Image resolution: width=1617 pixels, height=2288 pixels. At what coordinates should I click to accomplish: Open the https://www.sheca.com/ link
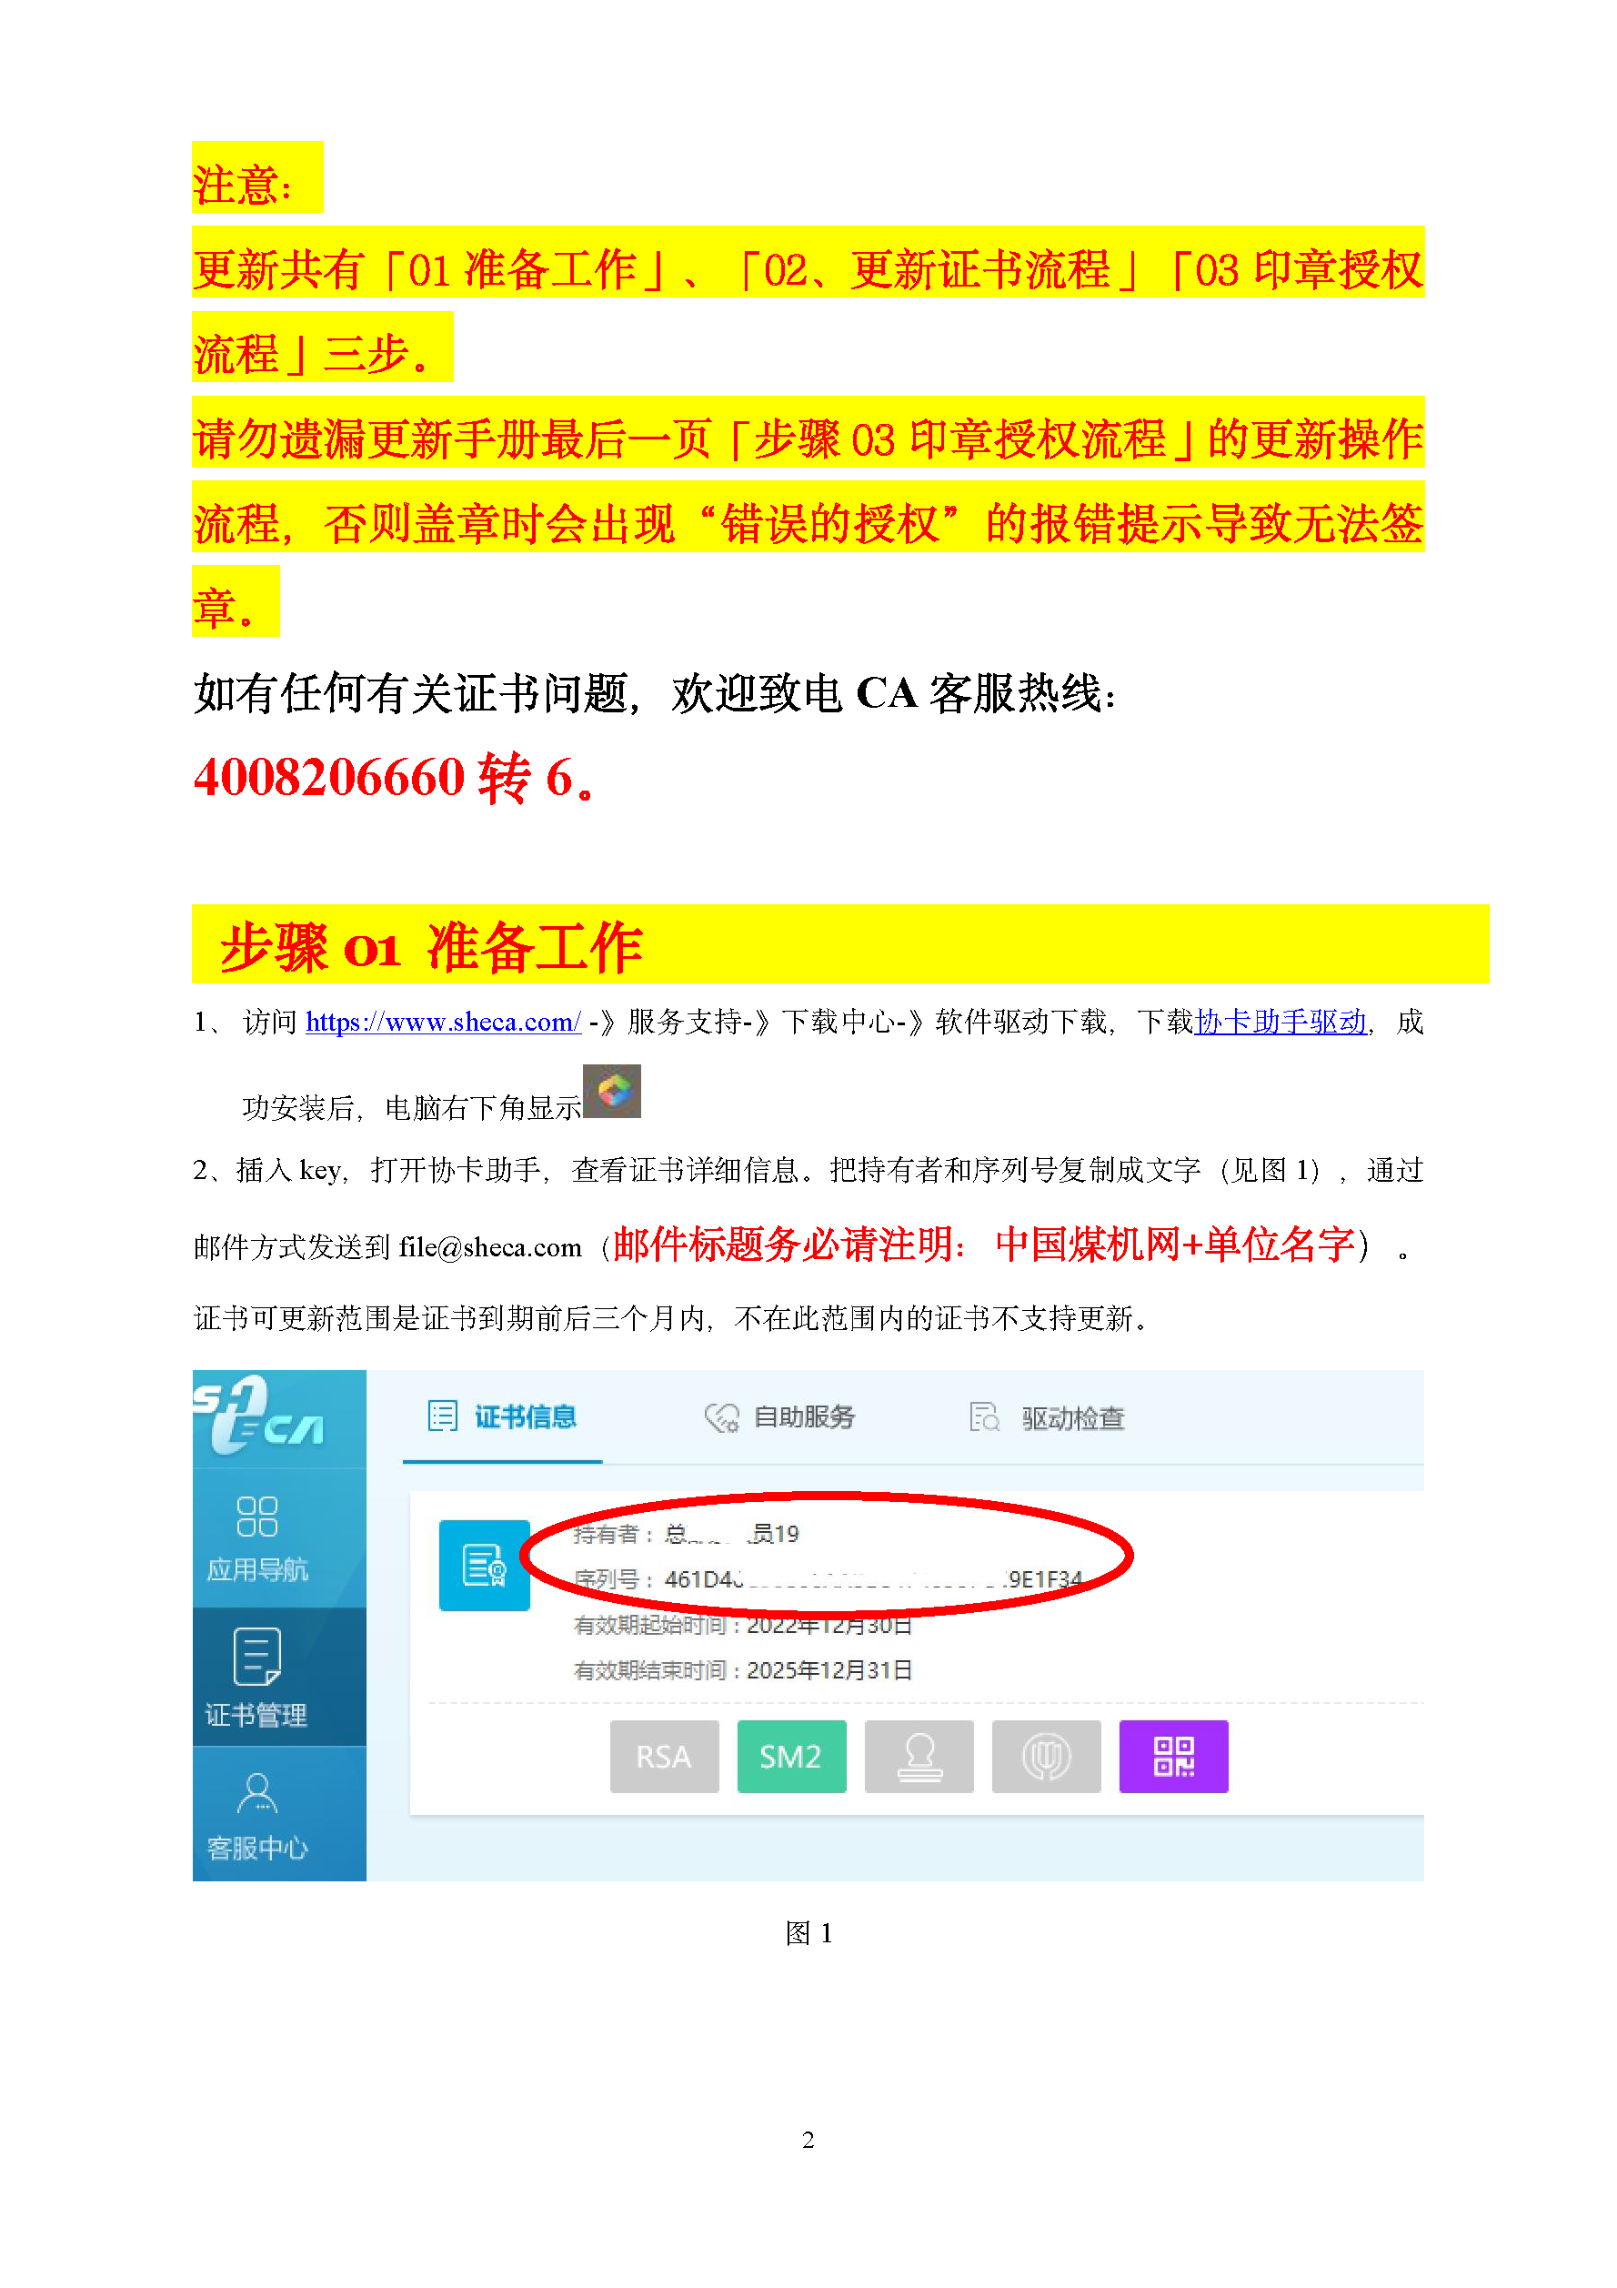(443, 1022)
